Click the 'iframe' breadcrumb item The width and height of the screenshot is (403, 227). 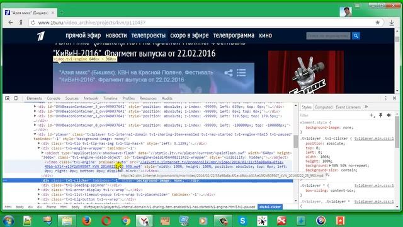51,207
